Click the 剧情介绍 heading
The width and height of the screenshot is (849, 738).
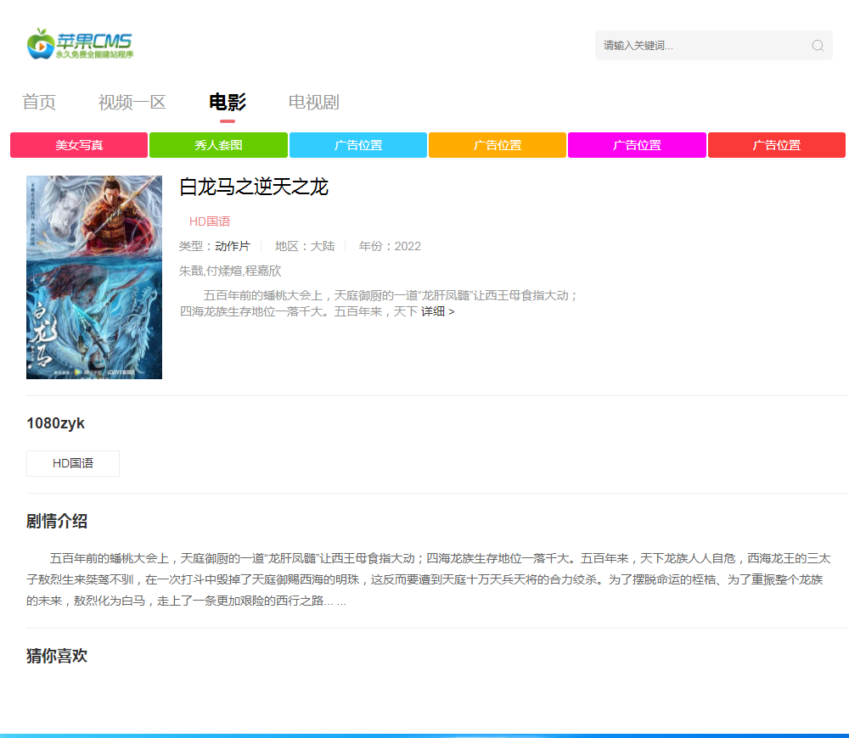pyautogui.click(x=57, y=521)
